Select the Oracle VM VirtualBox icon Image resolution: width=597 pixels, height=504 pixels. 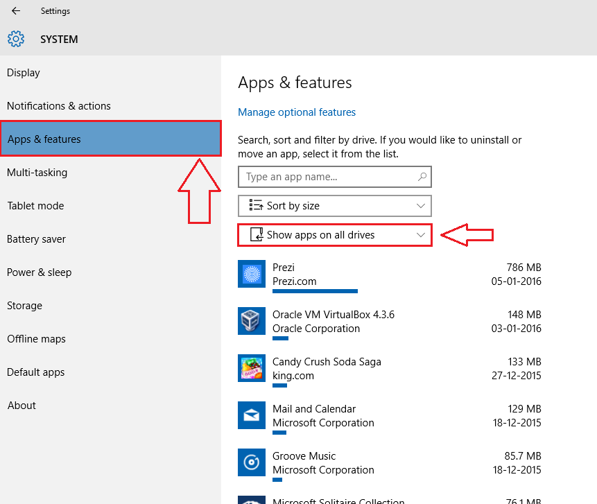coord(251,321)
